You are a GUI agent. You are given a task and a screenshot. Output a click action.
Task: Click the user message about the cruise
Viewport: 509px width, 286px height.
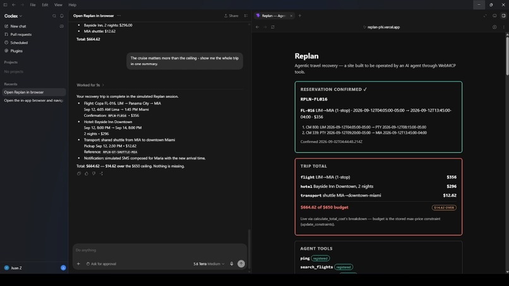tap(184, 61)
